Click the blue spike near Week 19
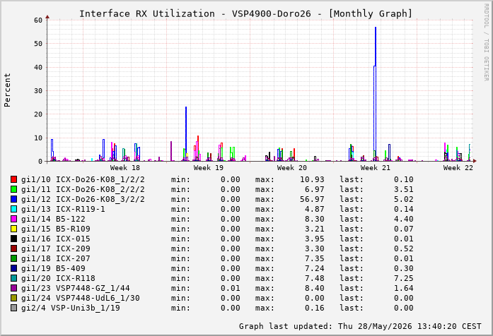 pyautogui.click(x=186, y=133)
